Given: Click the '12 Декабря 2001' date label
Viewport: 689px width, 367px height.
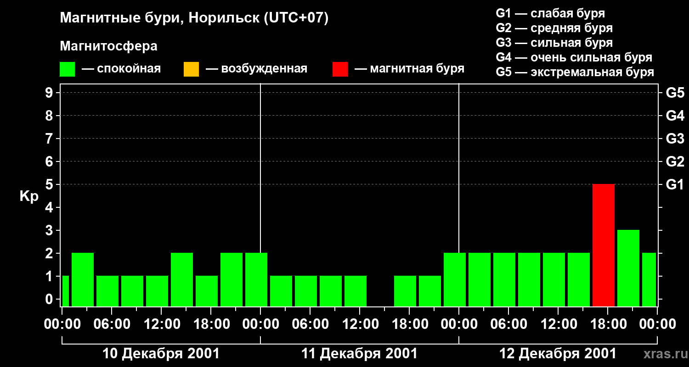Looking at the screenshot, I should (x=558, y=354).
